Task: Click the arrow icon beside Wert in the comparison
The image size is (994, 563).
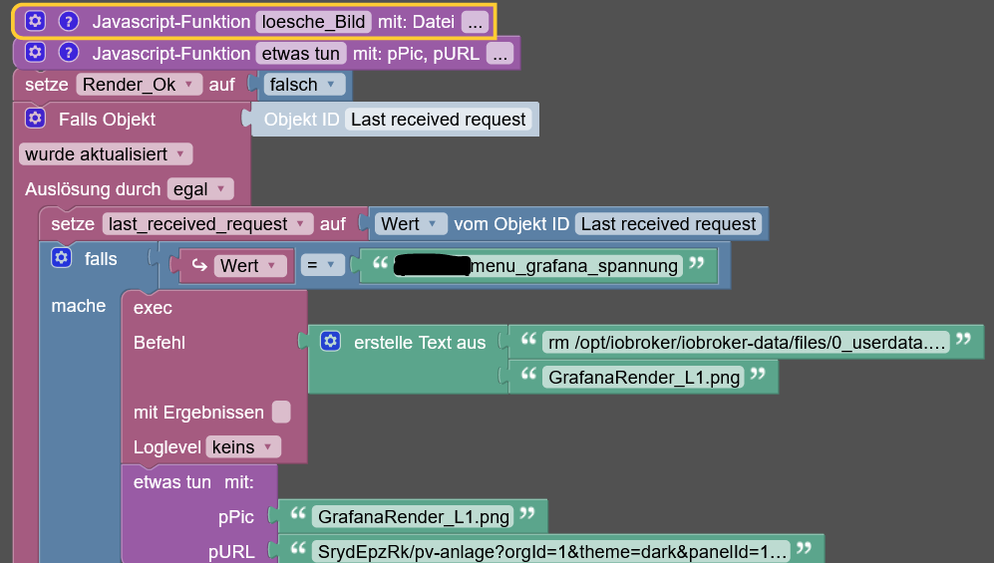Action: 199,265
